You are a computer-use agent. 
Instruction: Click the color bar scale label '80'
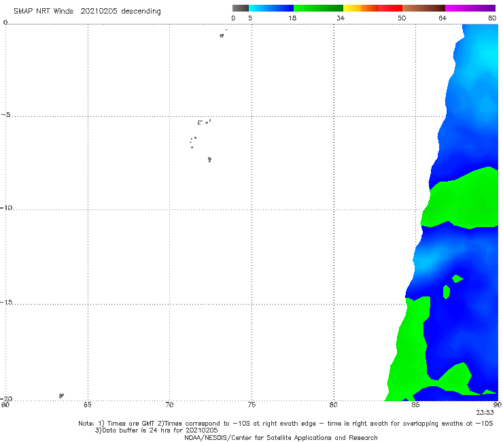492,18
